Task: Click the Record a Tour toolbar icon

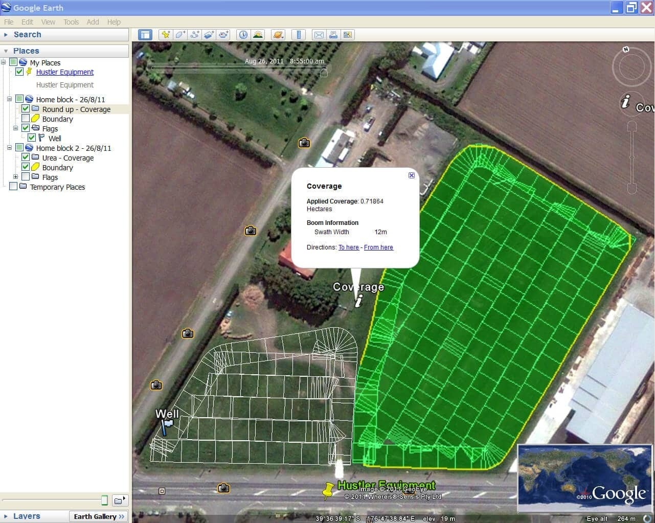Action: [x=223, y=35]
